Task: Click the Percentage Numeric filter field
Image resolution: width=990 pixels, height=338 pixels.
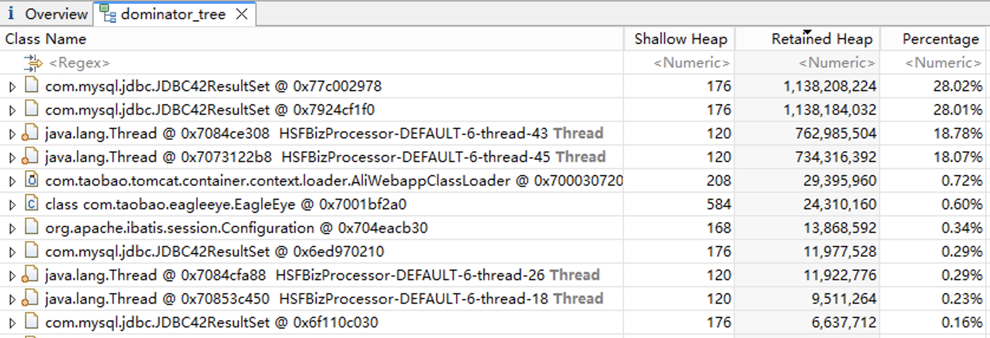Action: click(942, 63)
